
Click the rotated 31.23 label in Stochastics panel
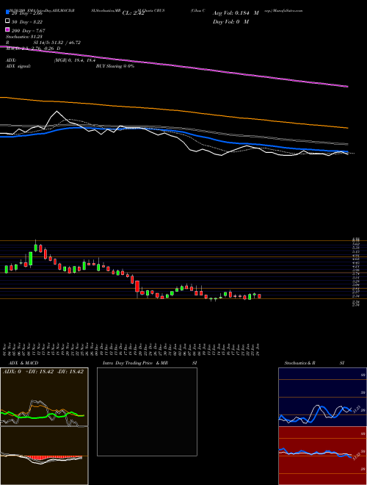[x=355, y=409]
